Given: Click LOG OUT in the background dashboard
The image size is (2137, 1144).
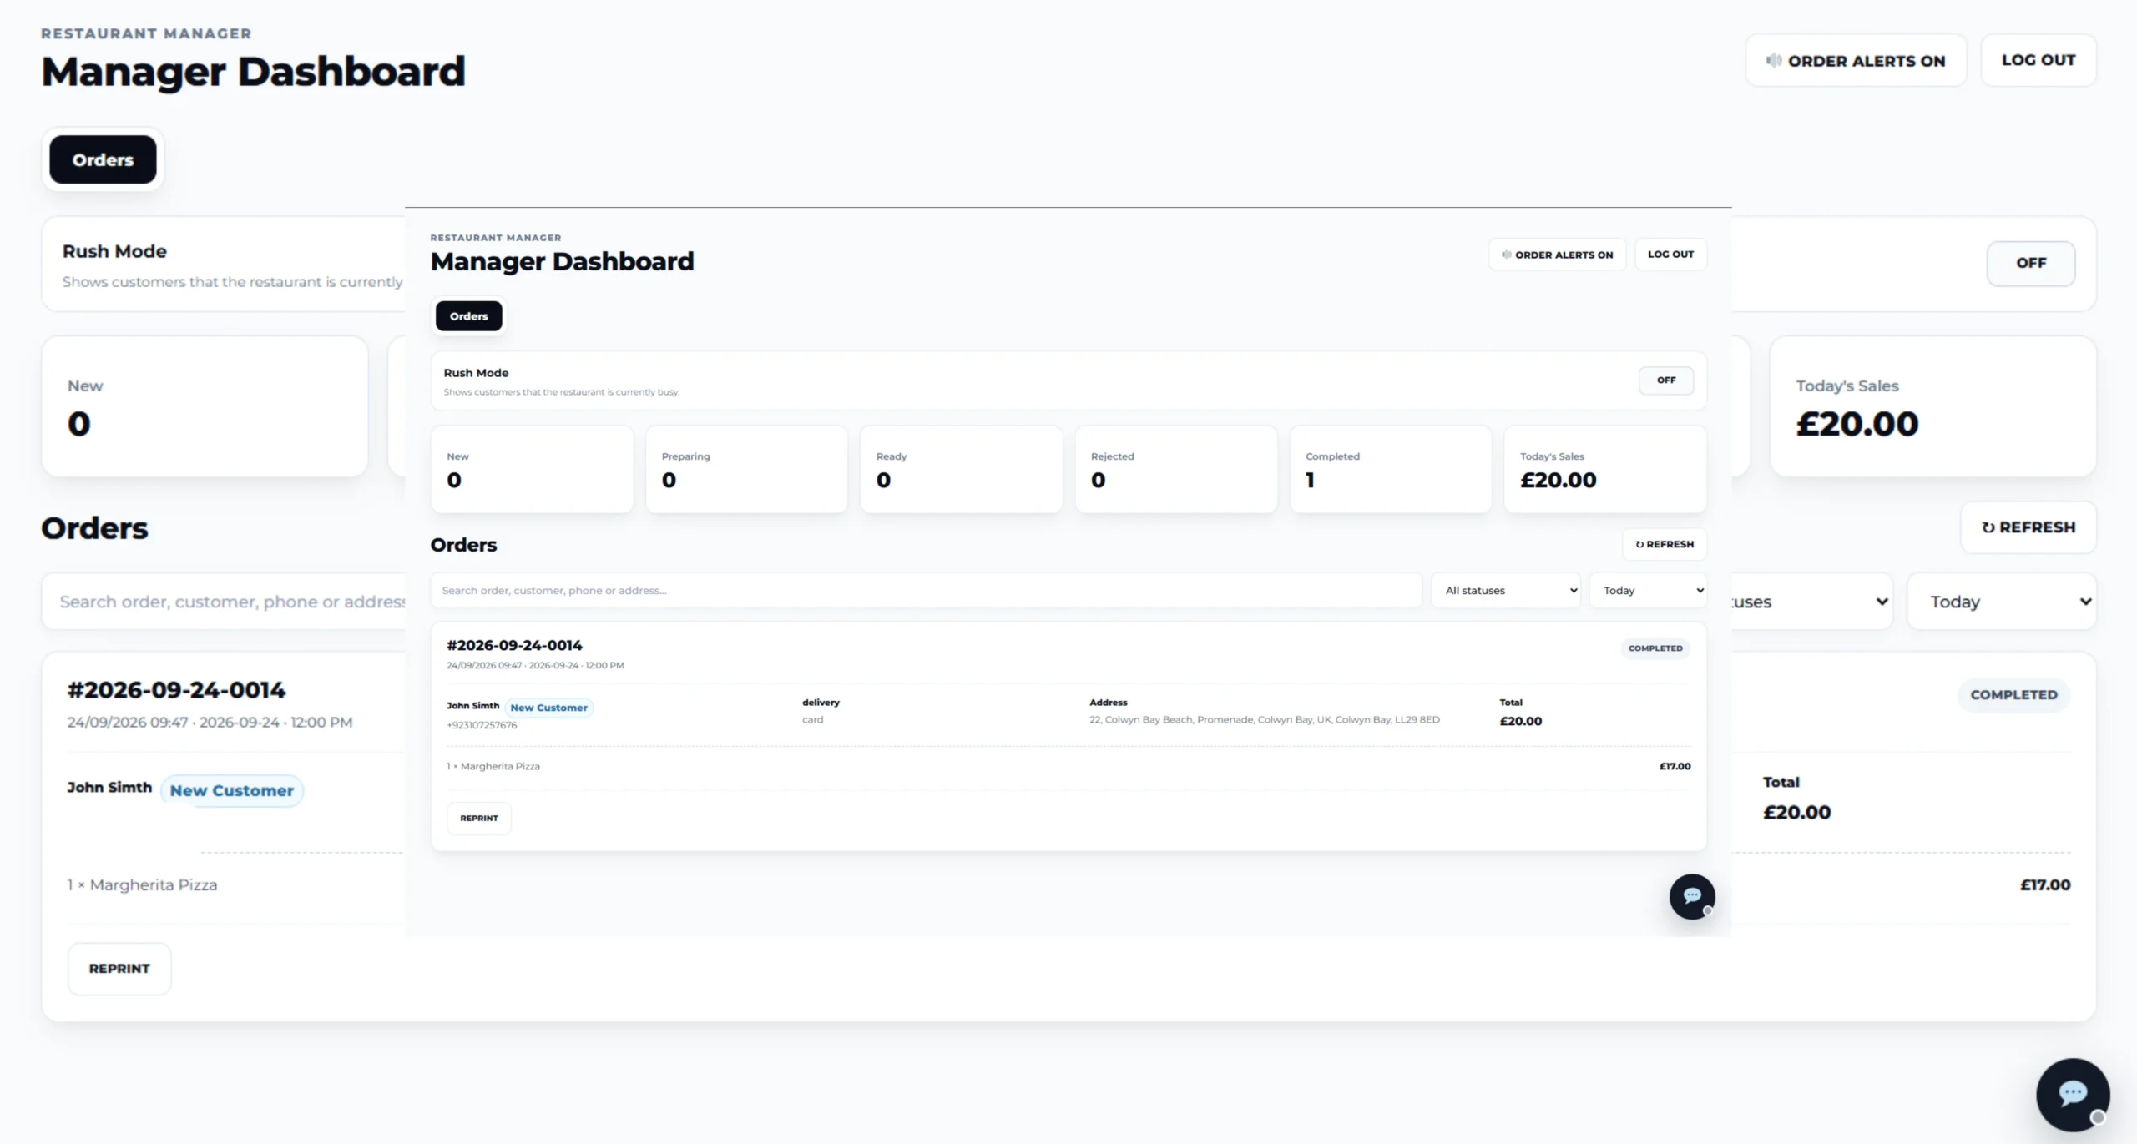Looking at the screenshot, I should 2038,60.
